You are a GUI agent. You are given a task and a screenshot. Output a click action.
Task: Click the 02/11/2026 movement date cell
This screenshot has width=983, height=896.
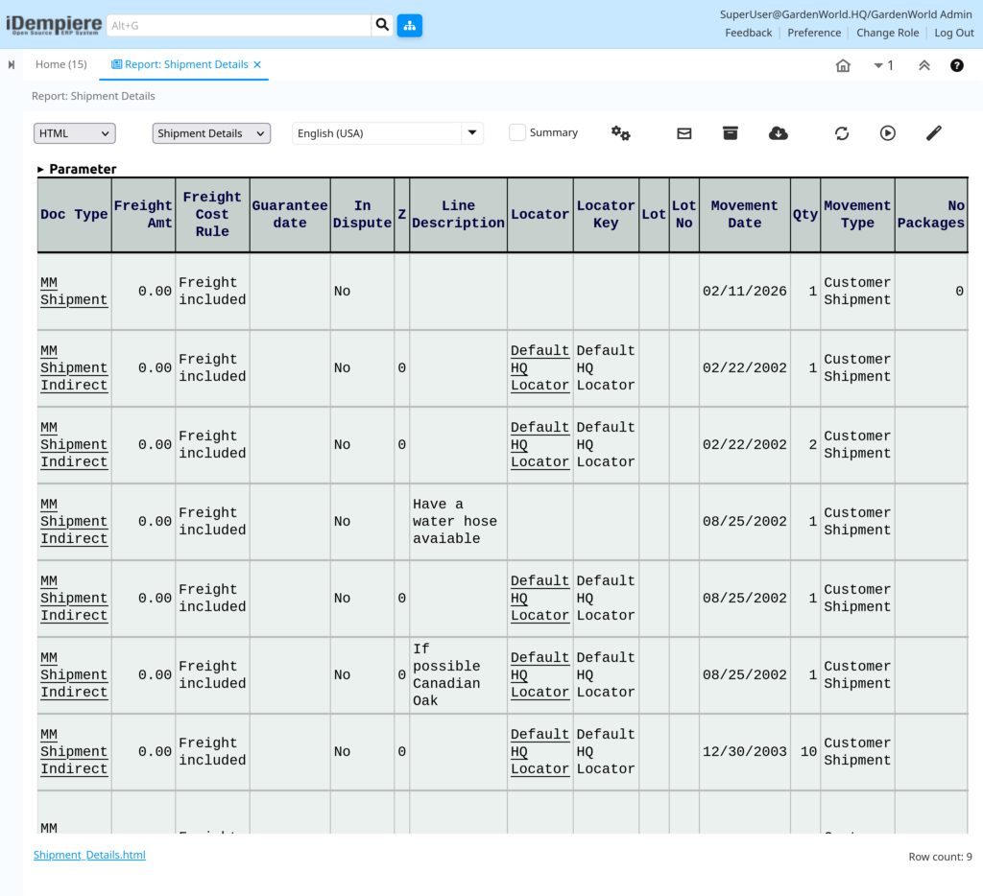744,292
